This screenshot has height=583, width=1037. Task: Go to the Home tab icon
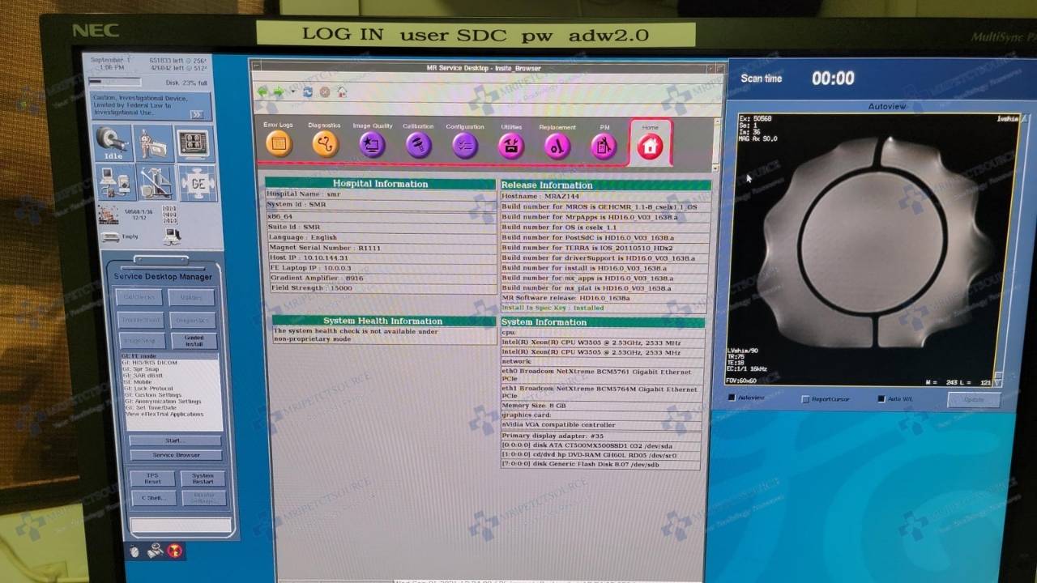pyautogui.click(x=650, y=147)
